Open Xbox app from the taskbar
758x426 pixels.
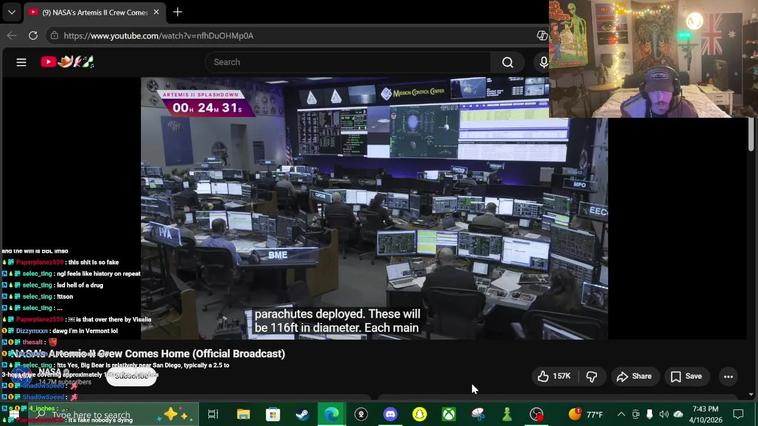coord(449,414)
